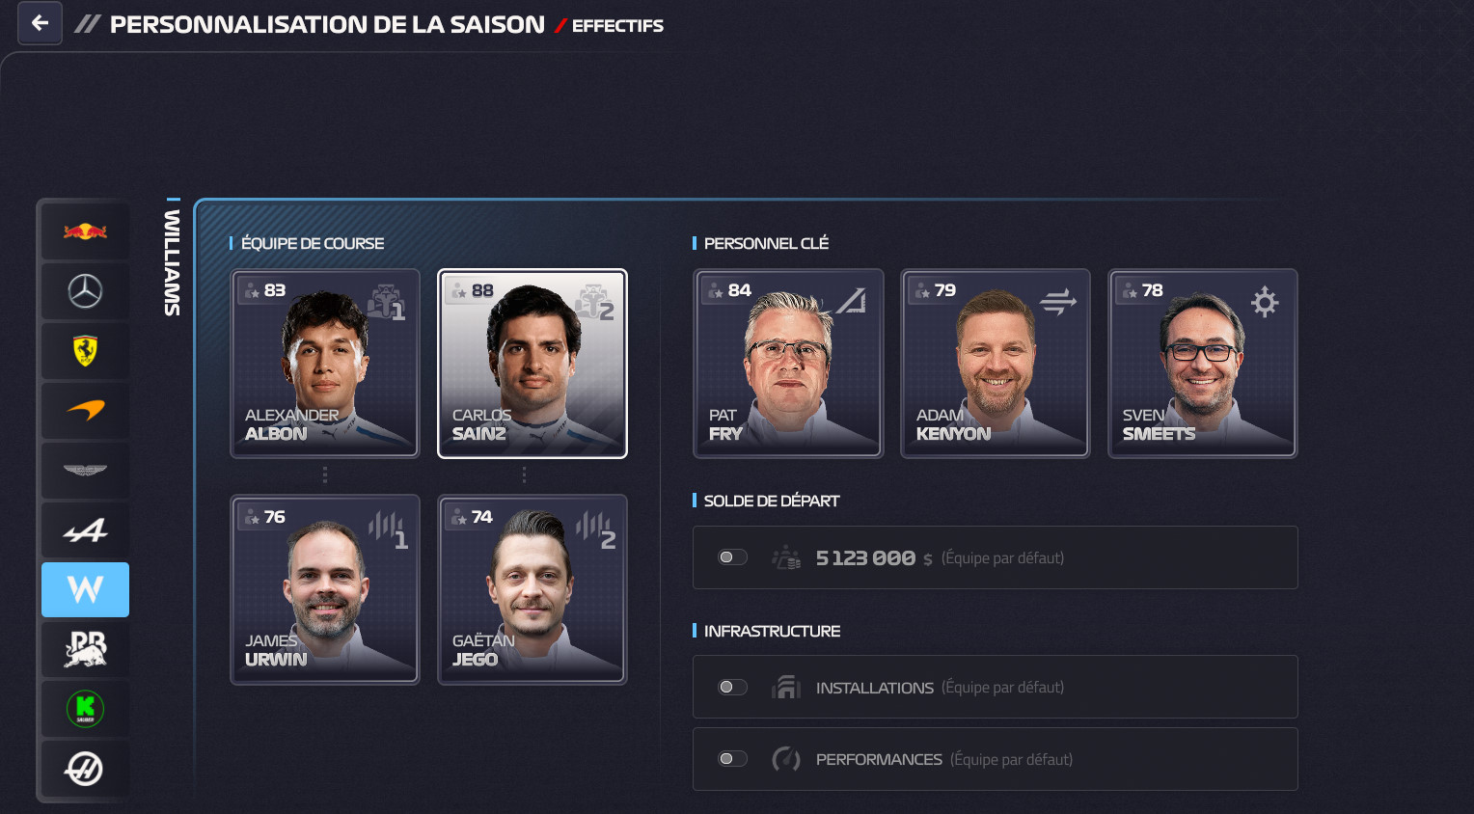This screenshot has height=814, width=1474.
Task: Choose the Haas team icon
Action: tap(85, 769)
